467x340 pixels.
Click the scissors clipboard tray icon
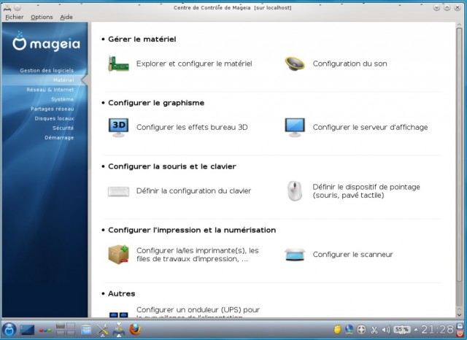(x=374, y=330)
